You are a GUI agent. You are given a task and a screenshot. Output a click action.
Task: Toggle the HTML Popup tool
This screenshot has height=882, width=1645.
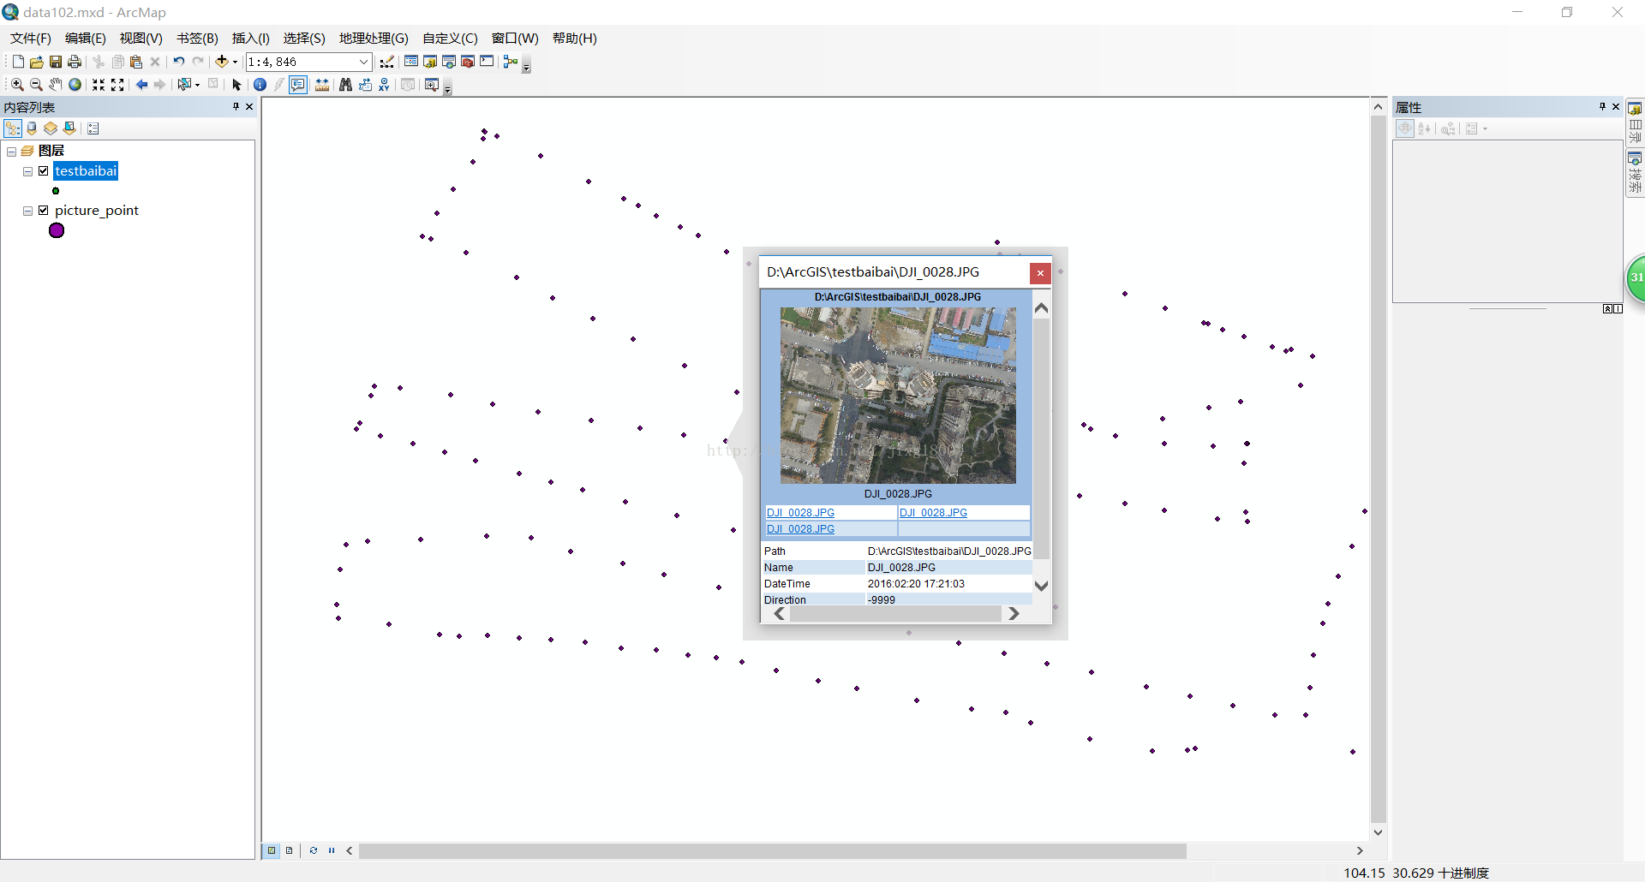[x=298, y=85]
